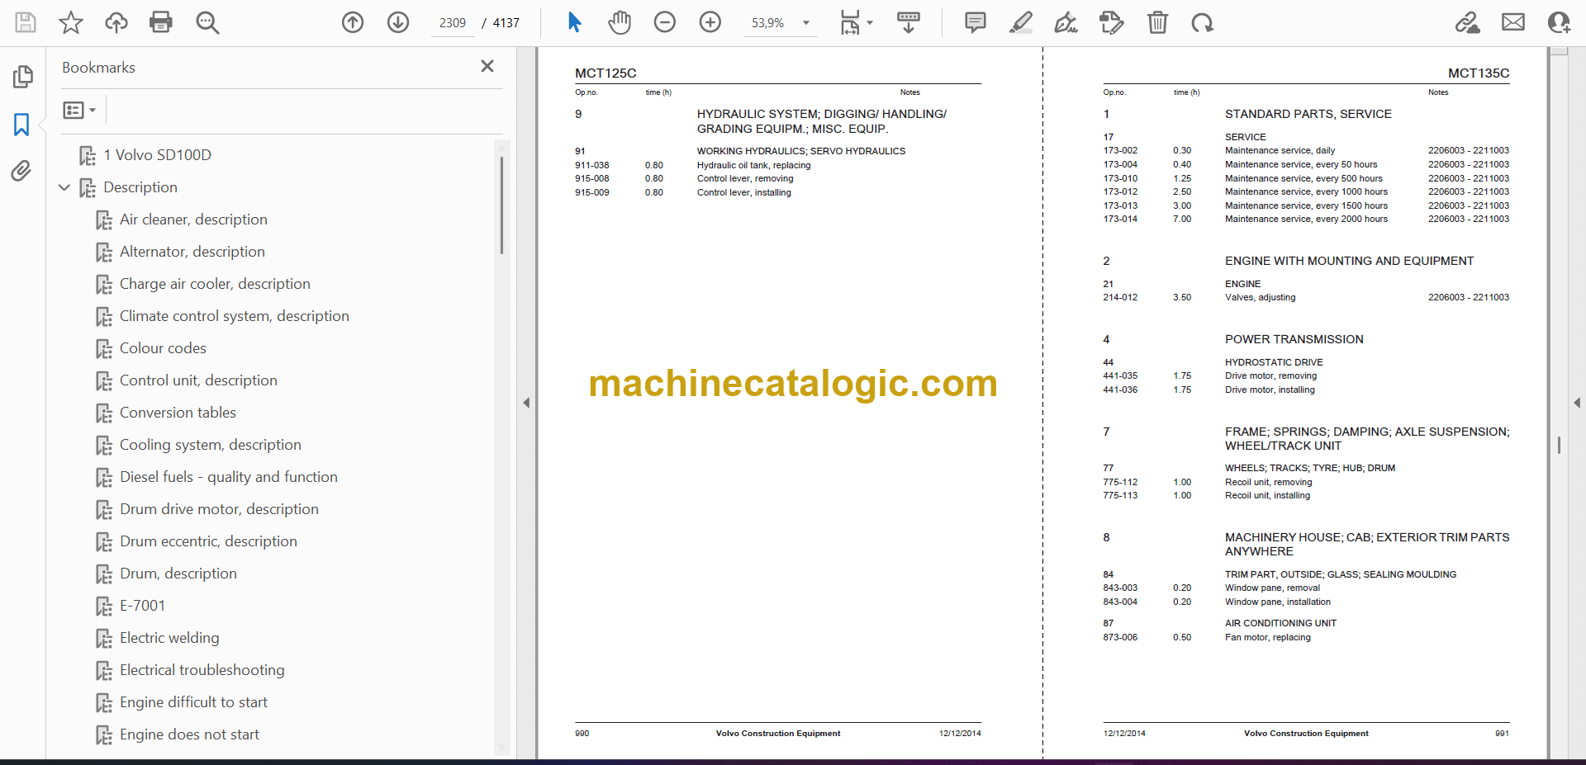The height and width of the screenshot is (765, 1586).
Task: Select the Electrical troubleshooting bookmark
Action: point(202,670)
